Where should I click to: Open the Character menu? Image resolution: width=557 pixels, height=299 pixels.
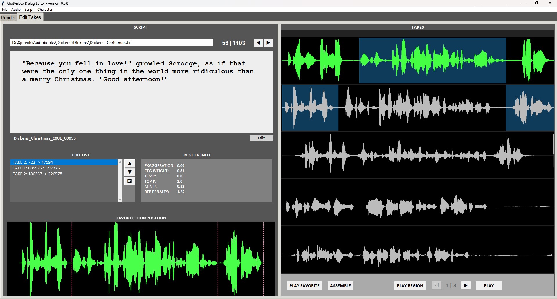click(45, 10)
